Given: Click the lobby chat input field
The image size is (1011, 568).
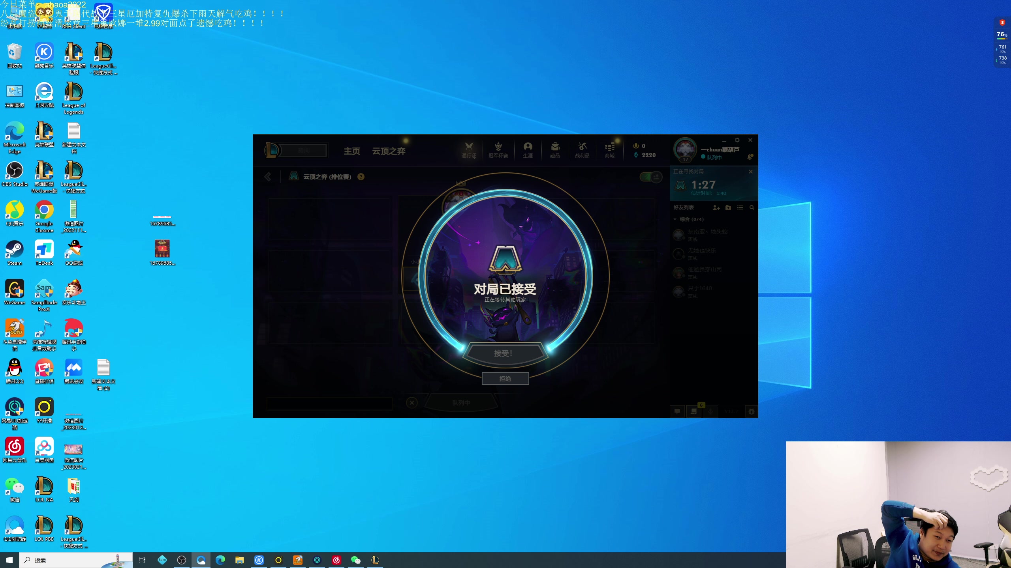Looking at the screenshot, I should (x=330, y=403).
